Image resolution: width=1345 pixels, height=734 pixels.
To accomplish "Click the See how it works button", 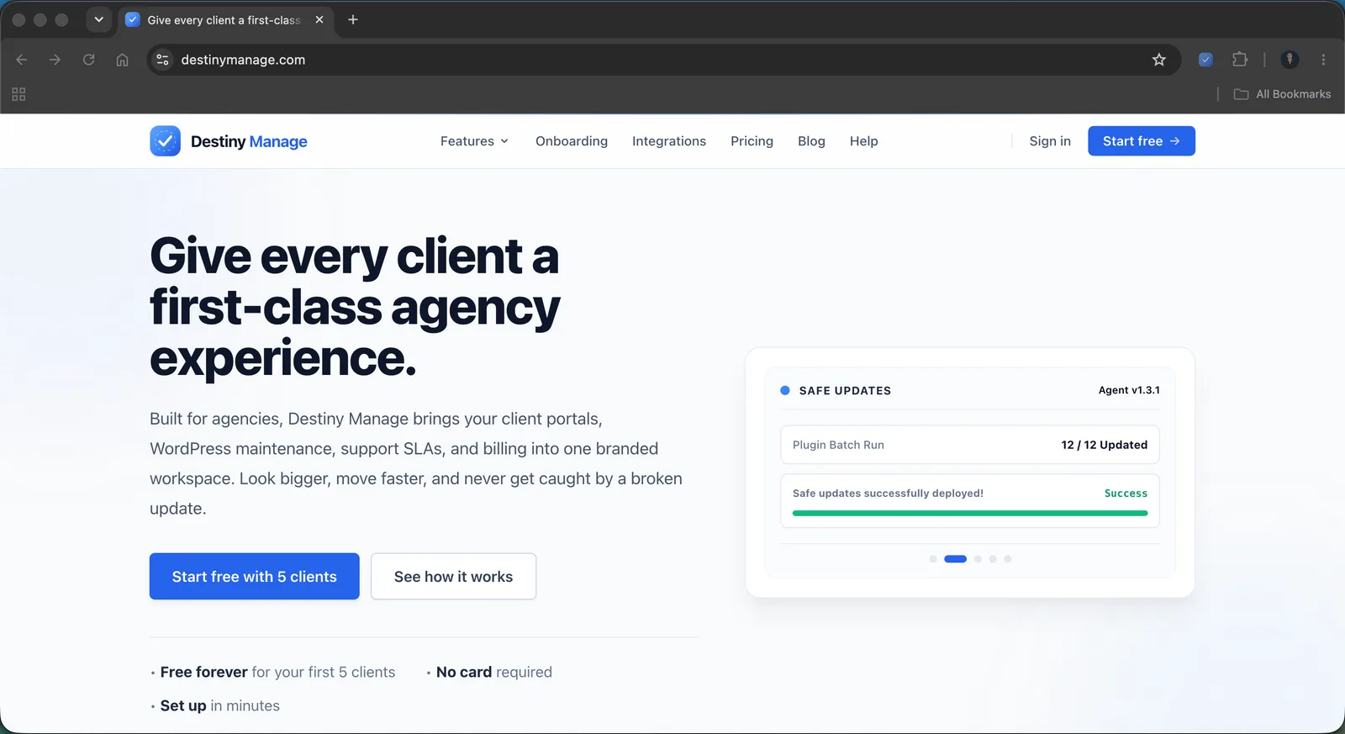I will coord(453,577).
